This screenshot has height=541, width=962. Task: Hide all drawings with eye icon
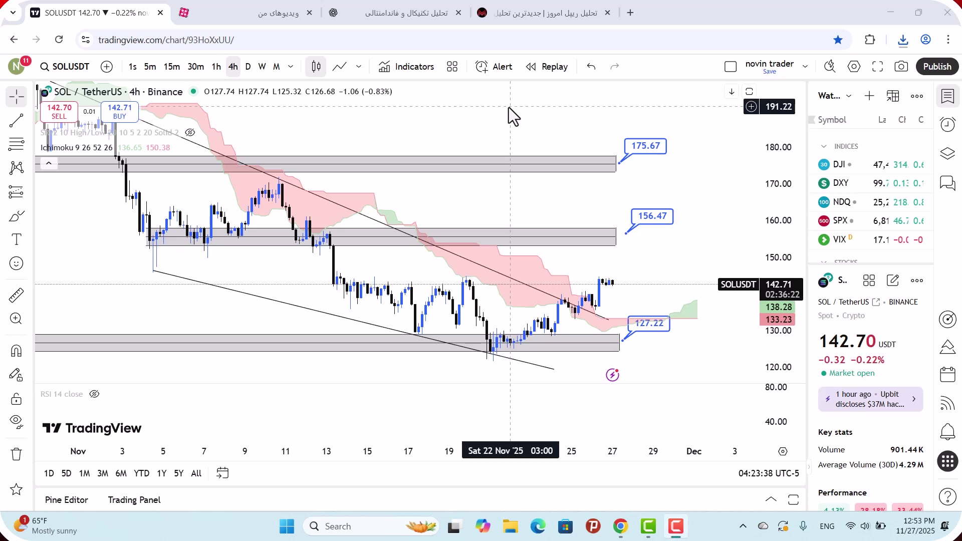point(17,422)
